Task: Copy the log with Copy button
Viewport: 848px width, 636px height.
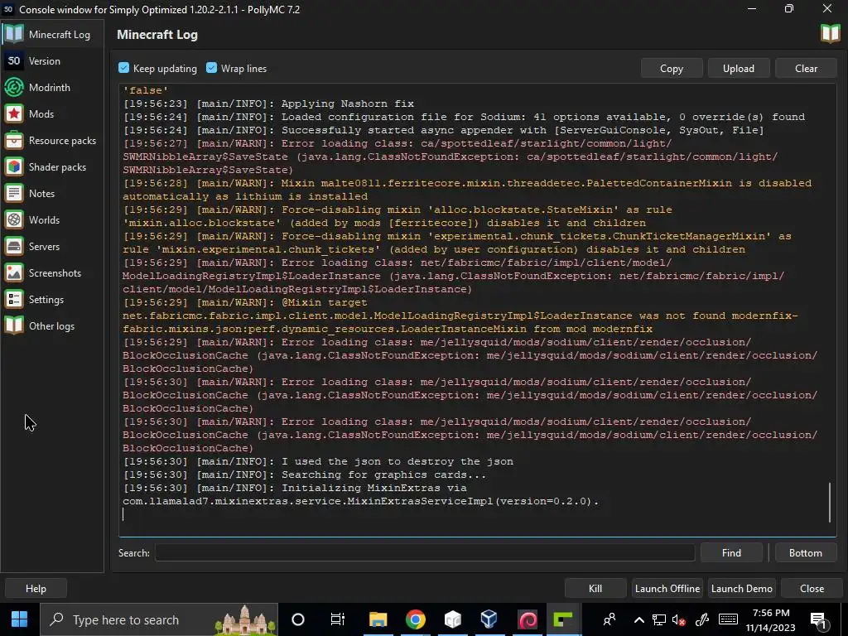Action: (672, 68)
